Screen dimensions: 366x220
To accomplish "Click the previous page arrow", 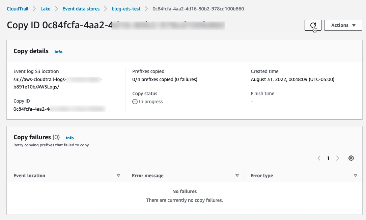I will coord(319,158).
